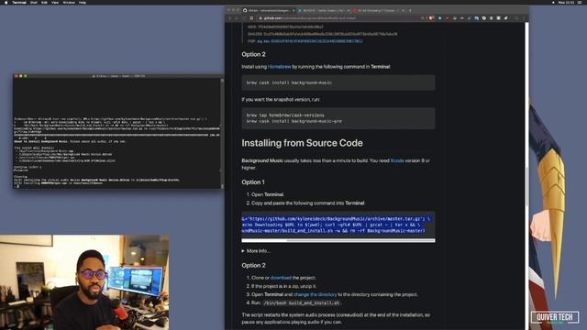
Task: Switch to the GitHub browser tab
Action: pyautogui.click(x=268, y=10)
